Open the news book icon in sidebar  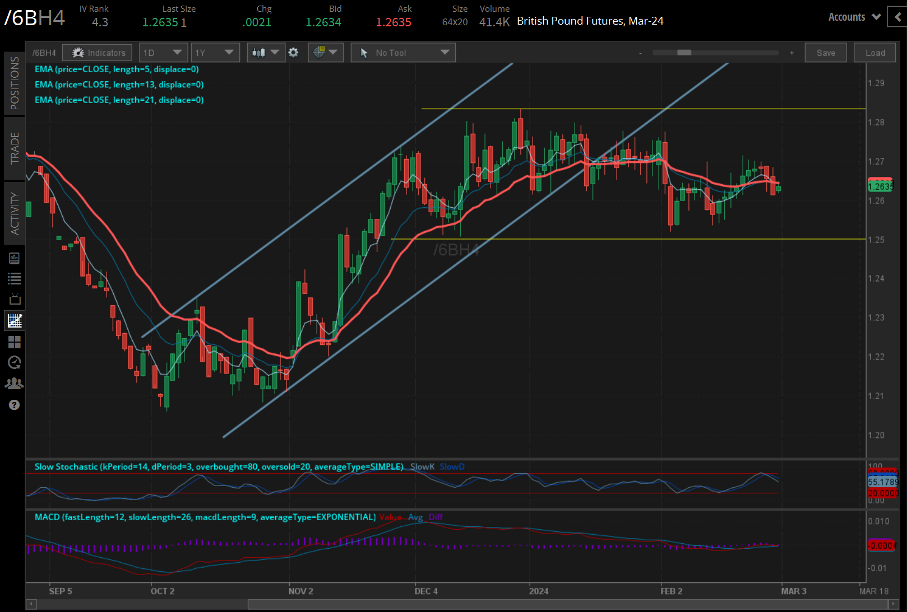(x=15, y=258)
